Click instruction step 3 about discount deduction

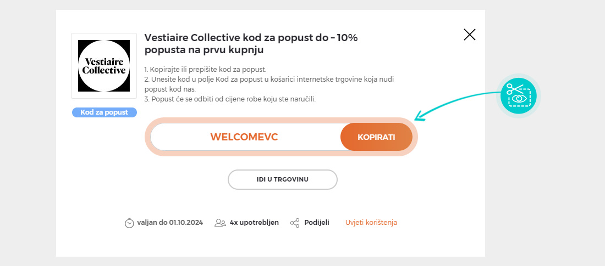click(230, 99)
